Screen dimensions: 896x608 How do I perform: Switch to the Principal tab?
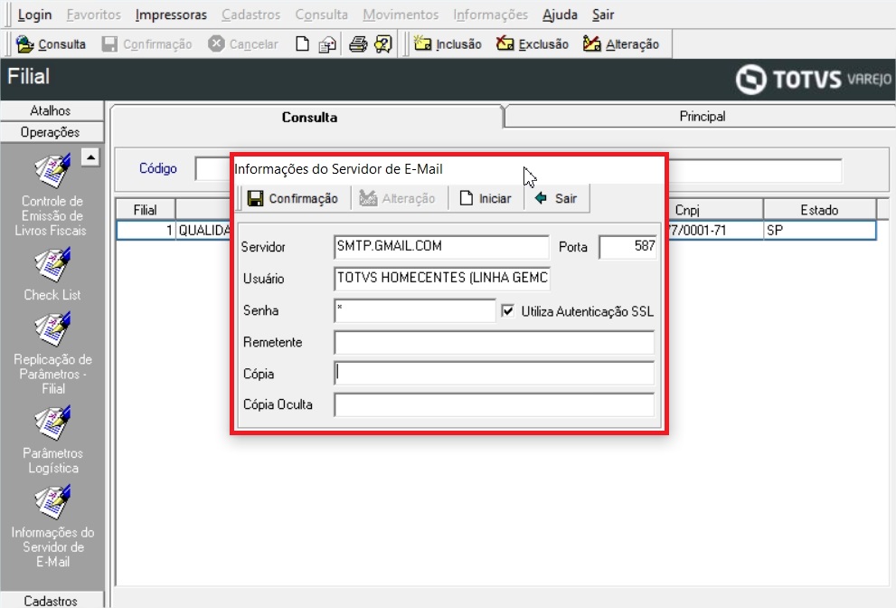[x=702, y=116]
